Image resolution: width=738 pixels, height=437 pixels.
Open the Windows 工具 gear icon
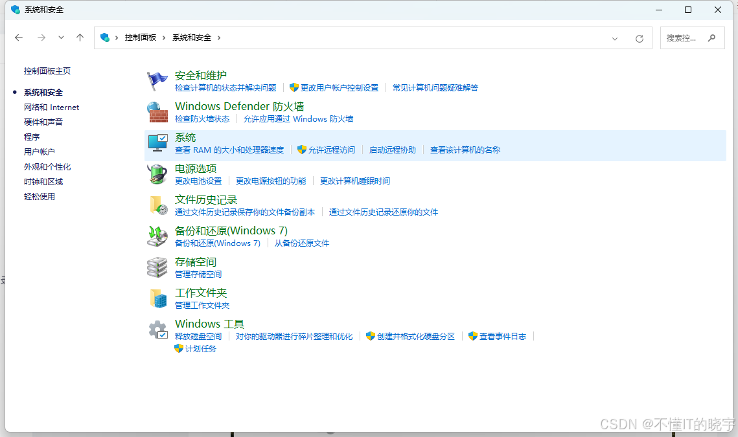click(157, 330)
